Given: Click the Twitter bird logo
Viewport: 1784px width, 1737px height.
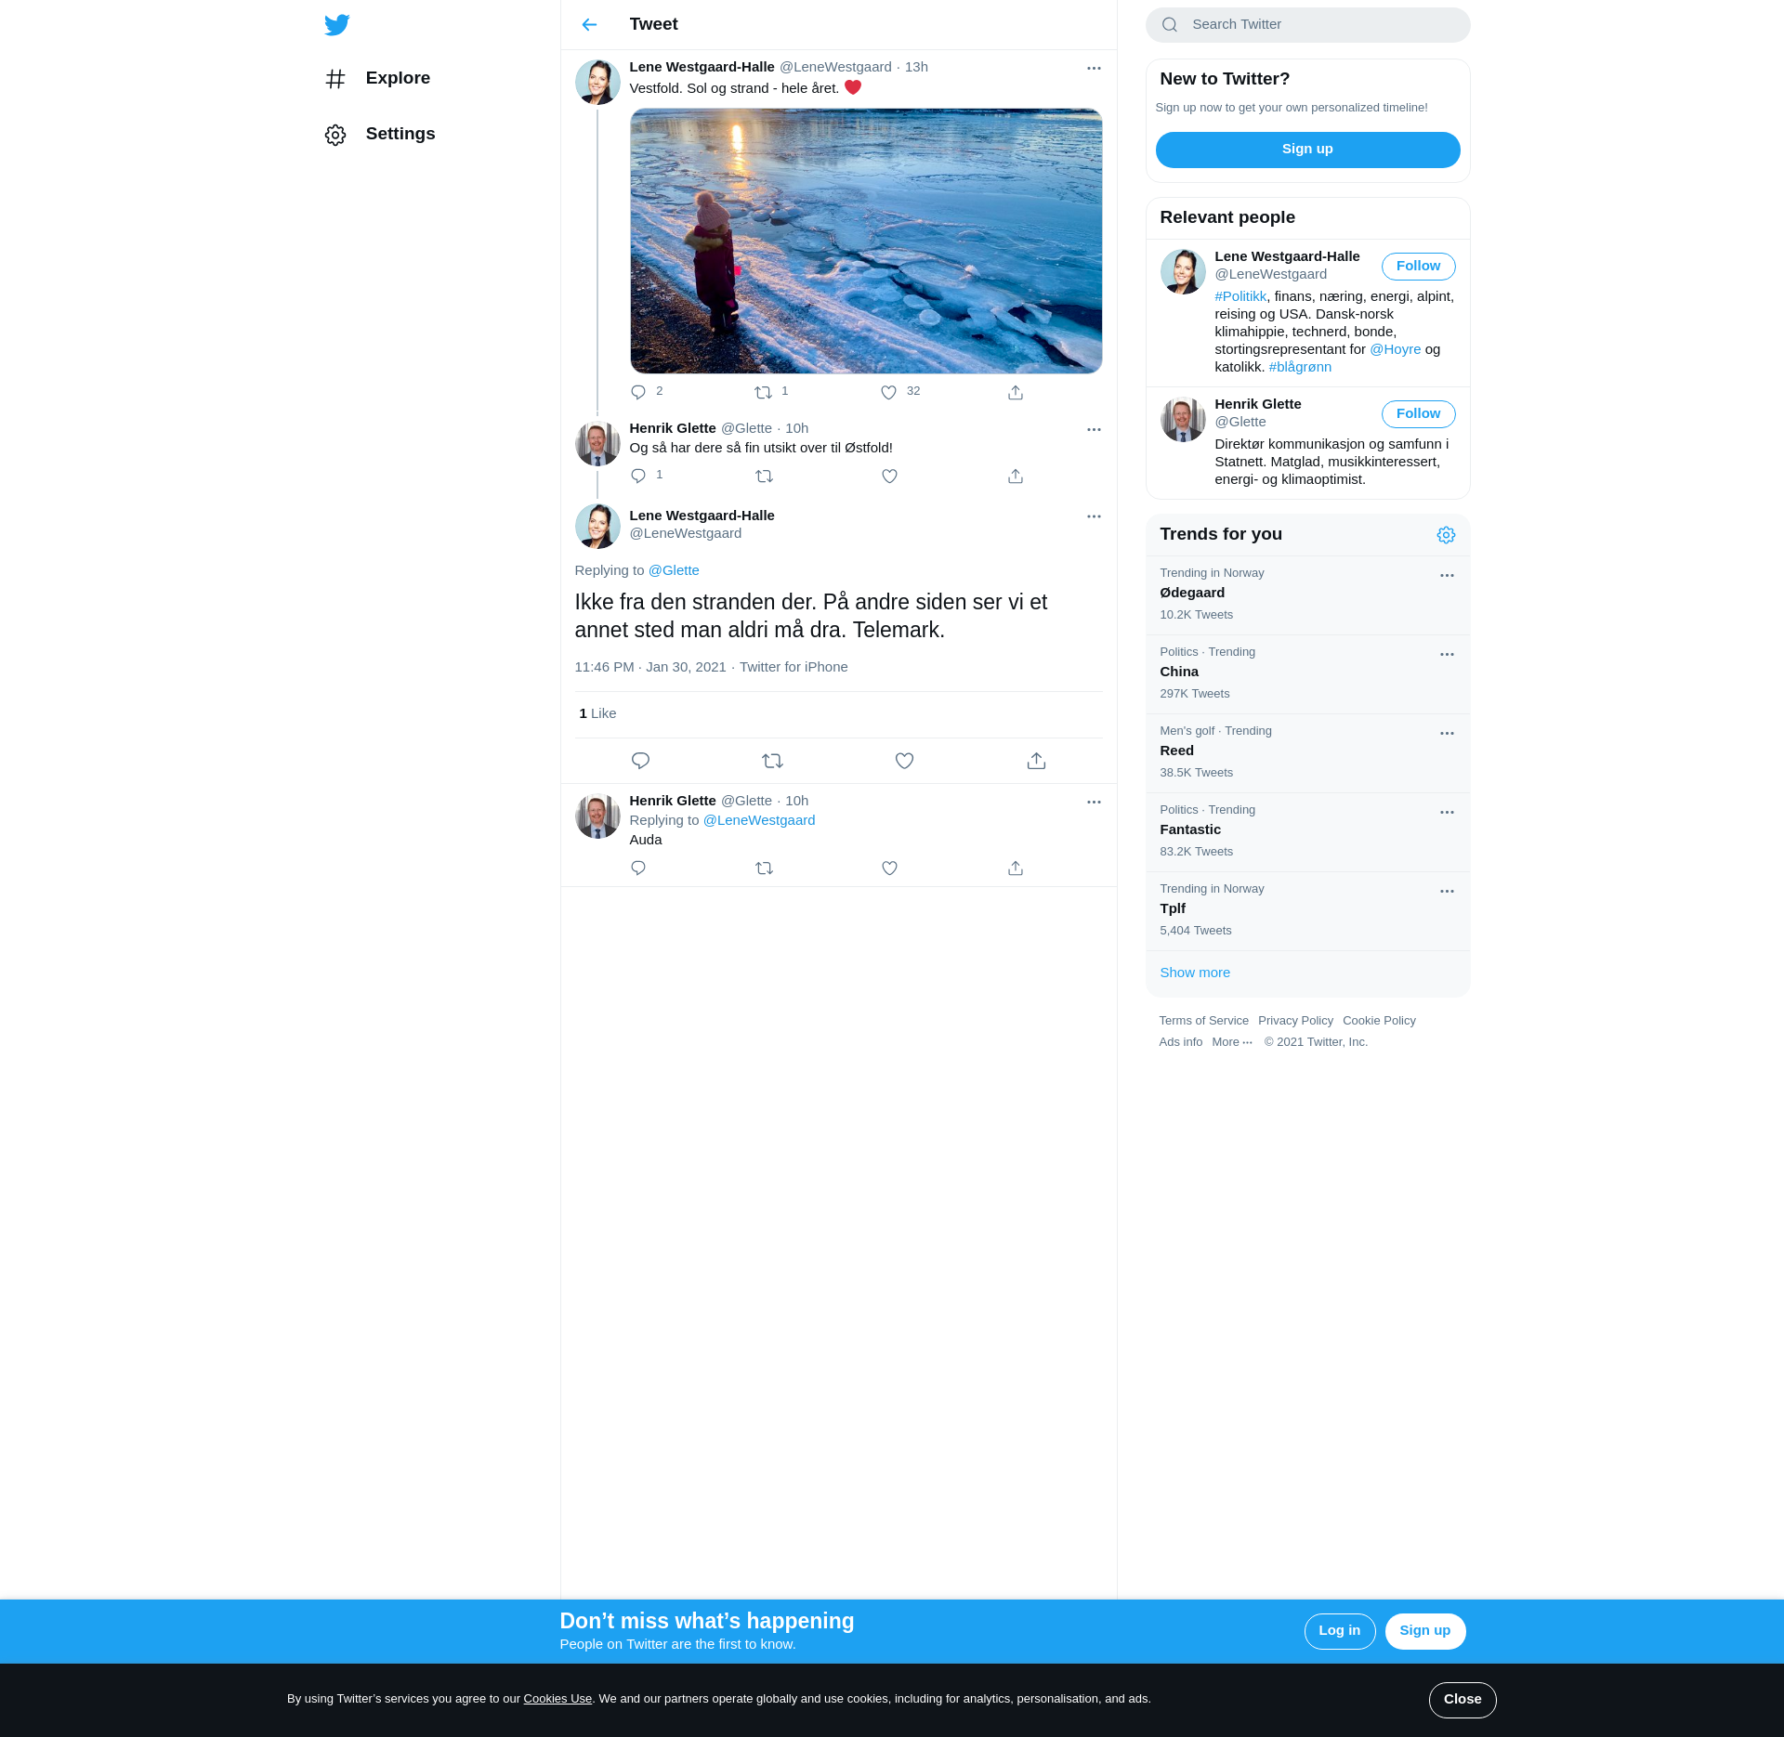Looking at the screenshot, I should pyautogui.click(x=336, y=25).
